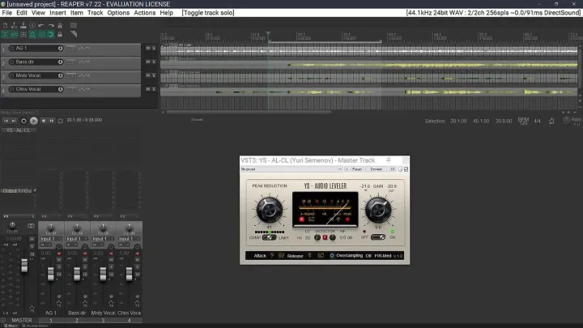Toggle grid lines toolbar icon
This screenshot has width=583, height=328.
point(41,34)
